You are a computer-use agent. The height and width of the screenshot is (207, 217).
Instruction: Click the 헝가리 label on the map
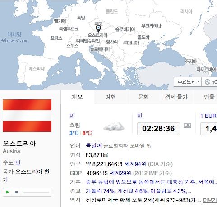(112, 41)
